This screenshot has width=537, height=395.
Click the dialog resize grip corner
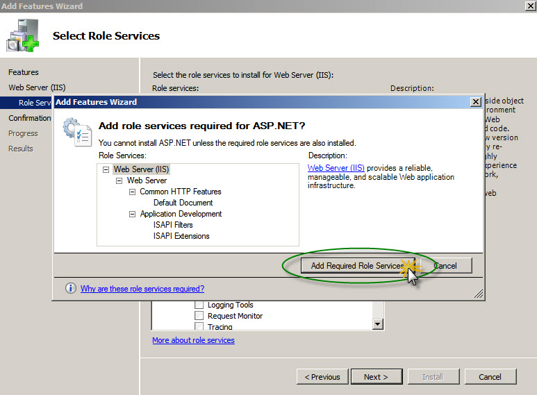(479, 294)
